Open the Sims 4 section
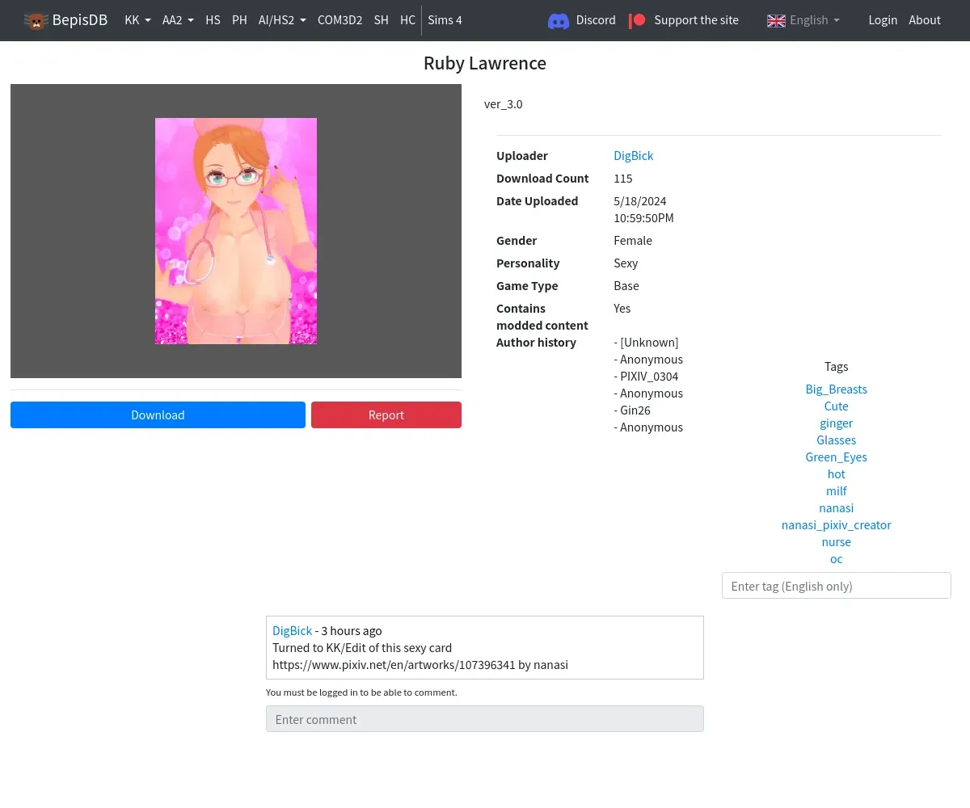 445,20
